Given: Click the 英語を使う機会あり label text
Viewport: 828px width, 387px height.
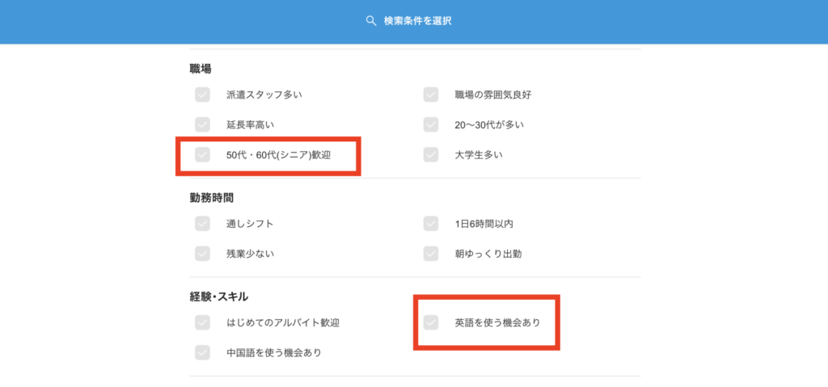Looking at the screenshot, I should [496, 322].
